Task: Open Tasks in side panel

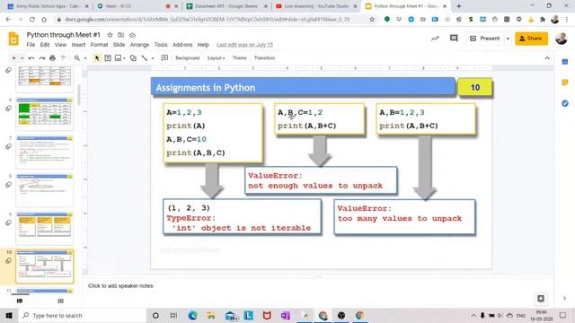Action: pos(565,104)
